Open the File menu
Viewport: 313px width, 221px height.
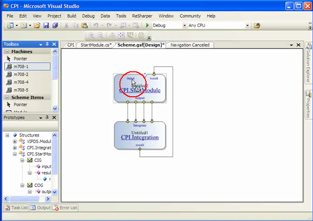pos(10,16)
